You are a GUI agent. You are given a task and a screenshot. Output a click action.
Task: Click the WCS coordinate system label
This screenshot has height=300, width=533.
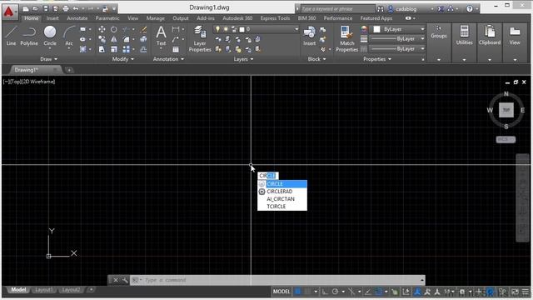pos(506,139)
